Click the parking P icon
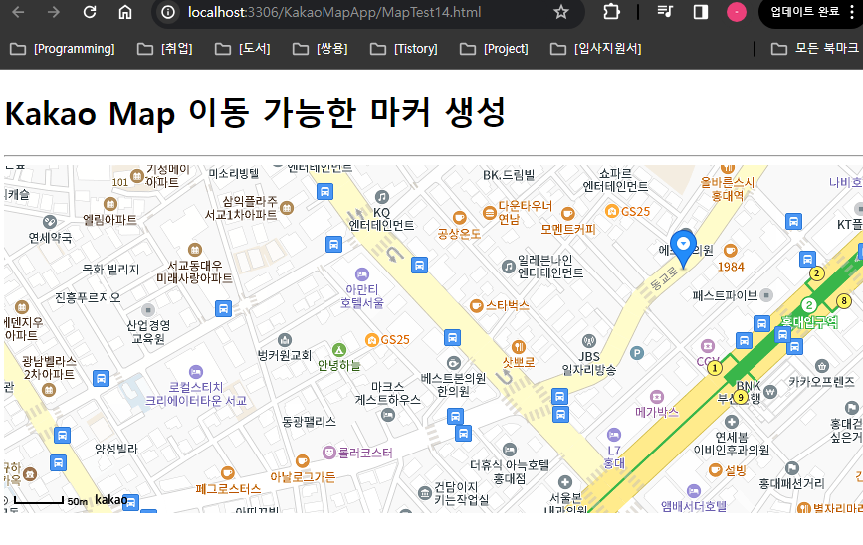This screenshot has width=863, height=545. (637, 353)
